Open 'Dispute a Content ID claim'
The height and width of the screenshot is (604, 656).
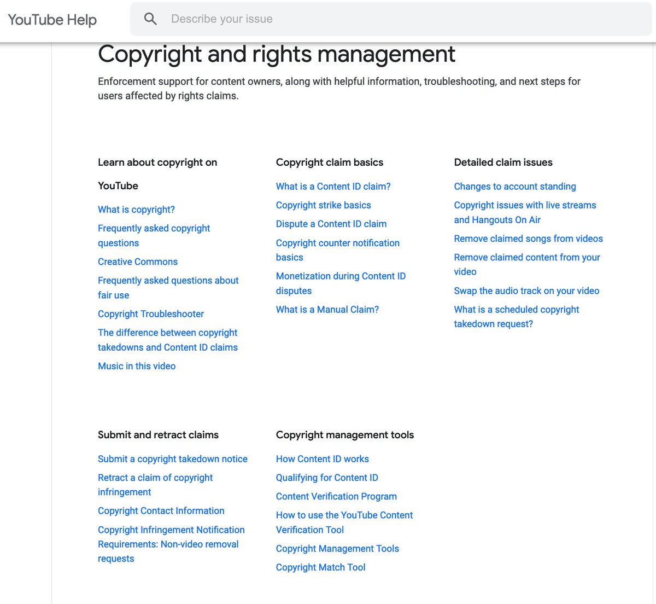(331, 224)
